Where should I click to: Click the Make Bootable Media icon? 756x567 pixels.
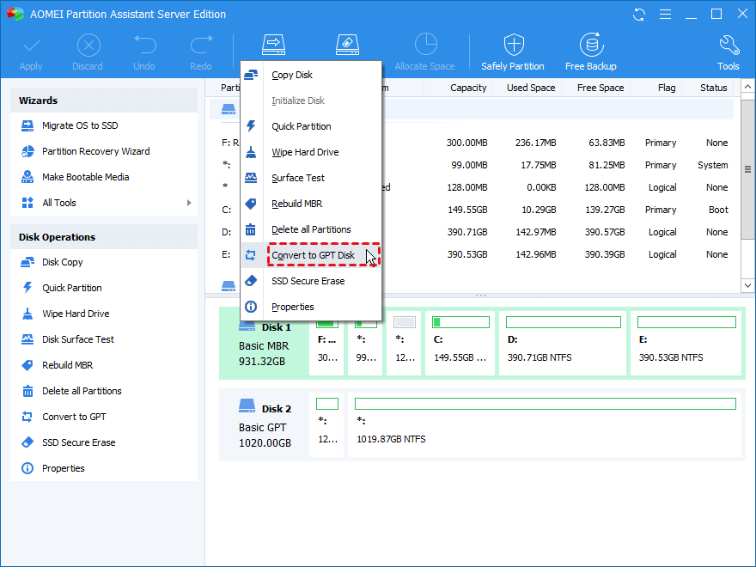[x=27, y=177]
